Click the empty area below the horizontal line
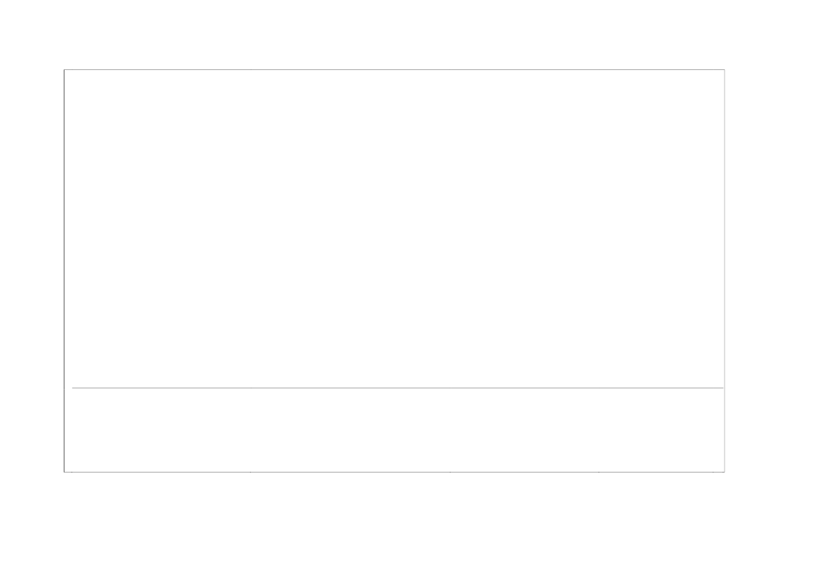The image size is (828, 585). tap(395, 430)
